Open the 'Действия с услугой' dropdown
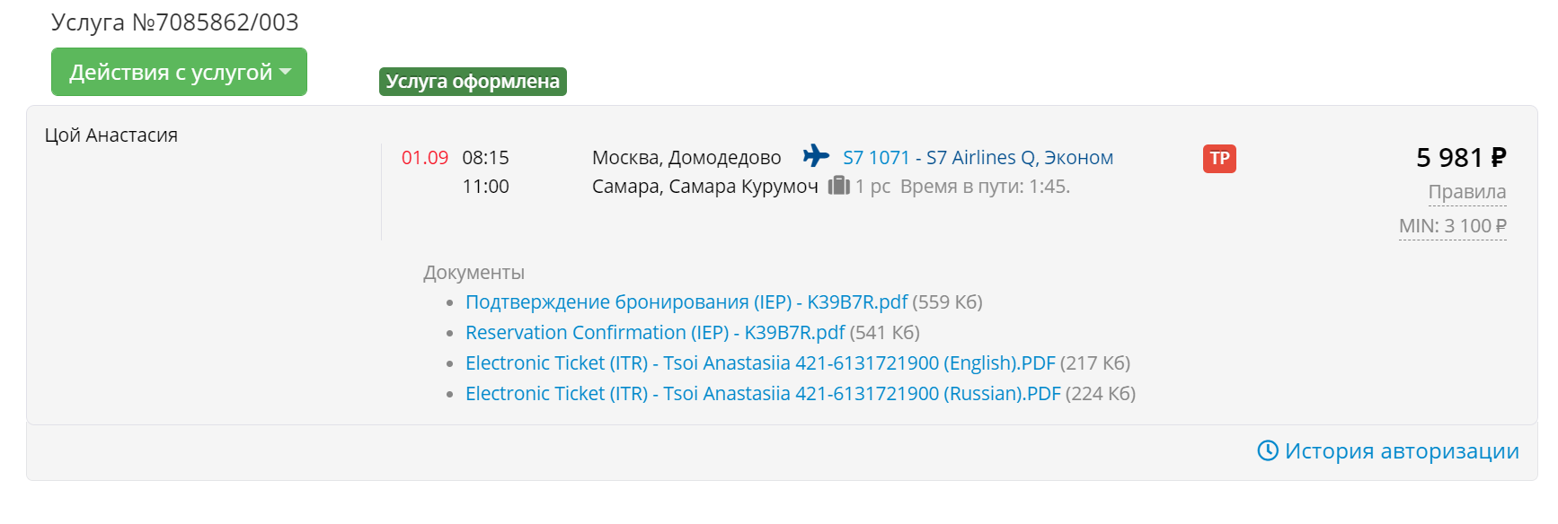The width and height of the screenshot is (1558, 524). click(x=179, y=72)
